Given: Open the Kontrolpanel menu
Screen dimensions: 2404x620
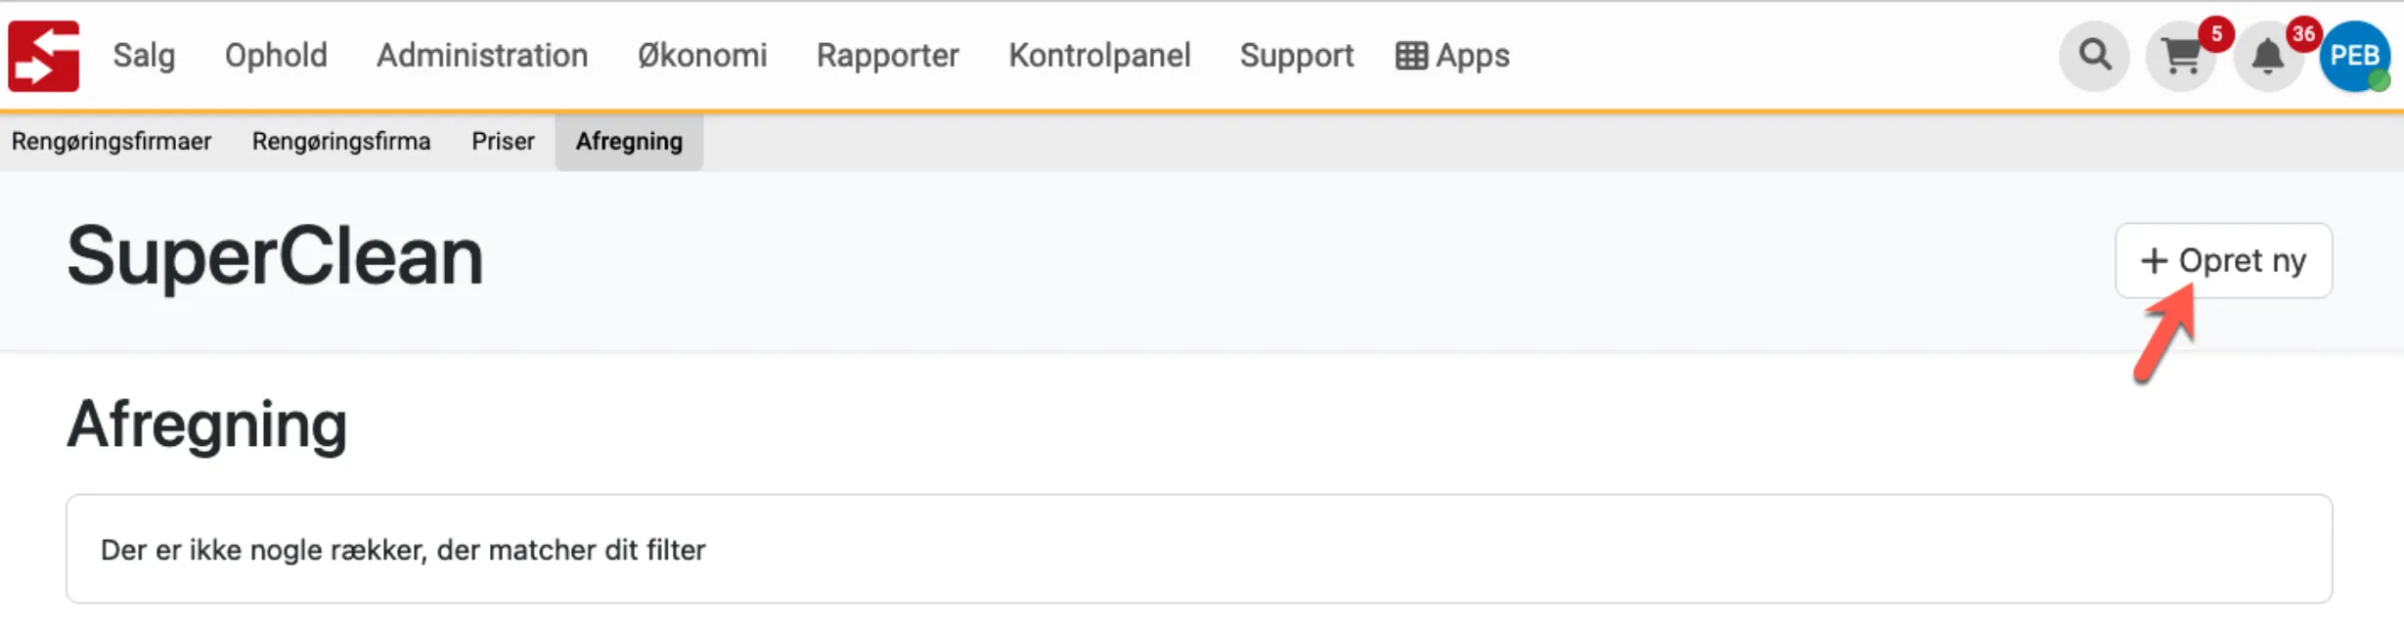Looking at the screenshot, I should click(1099, 56).
